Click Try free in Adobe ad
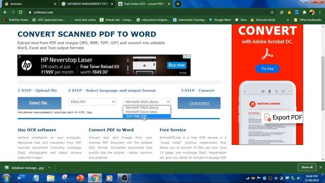 pyautogui.click(x=268, y=69)
